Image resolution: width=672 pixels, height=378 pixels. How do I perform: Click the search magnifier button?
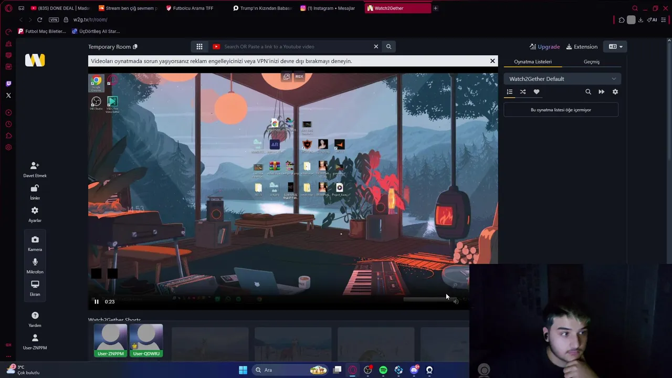(x=388, y=47)
